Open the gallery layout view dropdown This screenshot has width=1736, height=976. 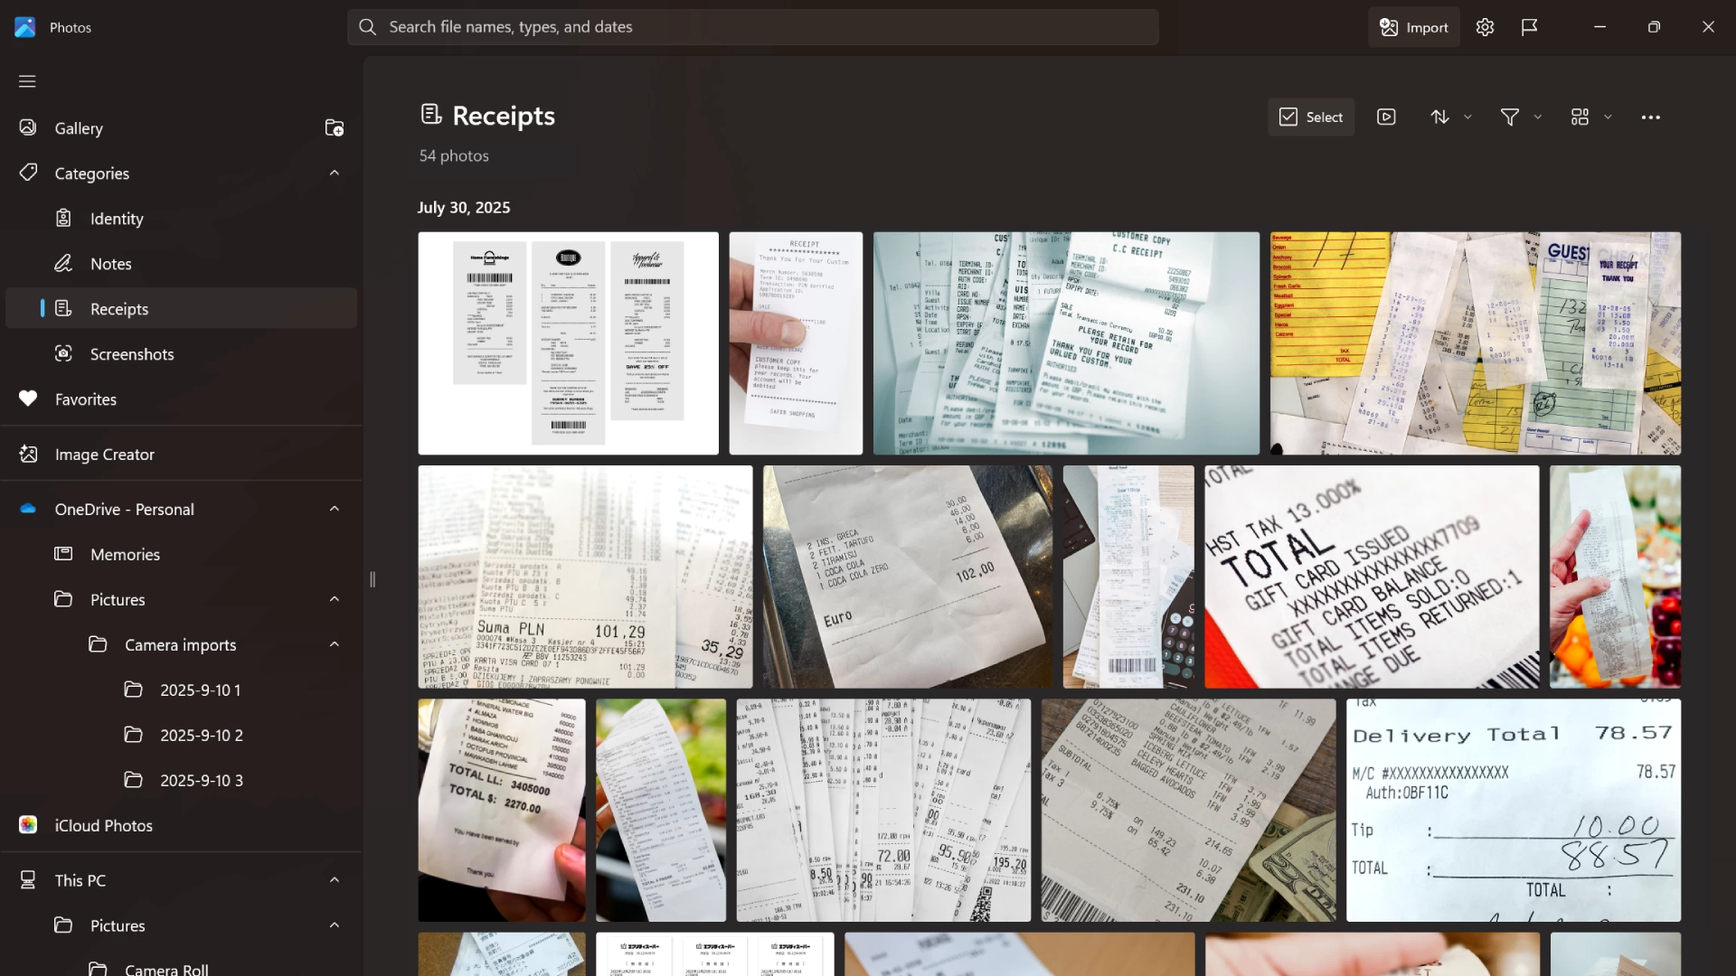pyautogui.click(x=1591, y=117)
